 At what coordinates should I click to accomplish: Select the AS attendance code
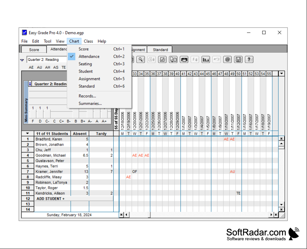[56, 67]
